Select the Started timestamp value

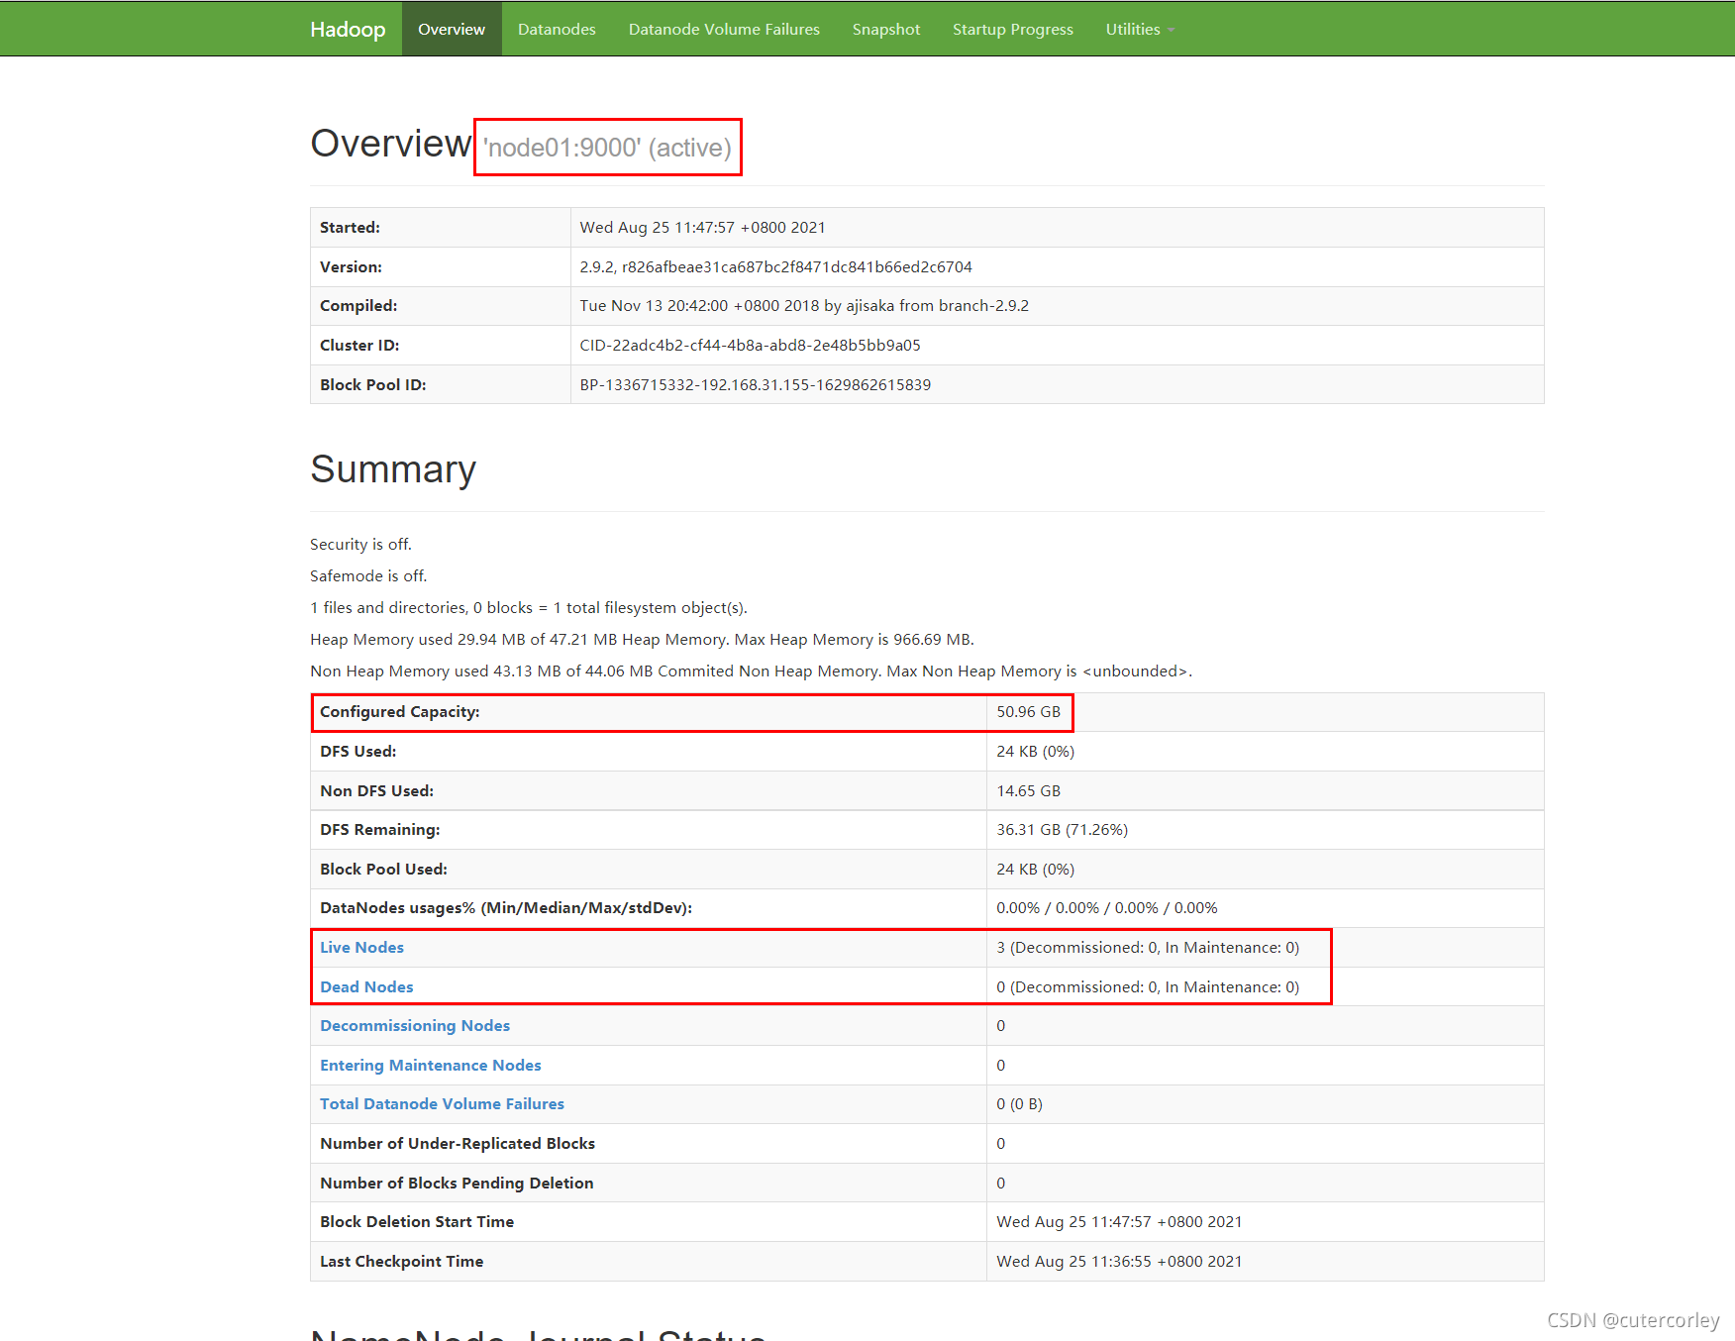(703, 228)
